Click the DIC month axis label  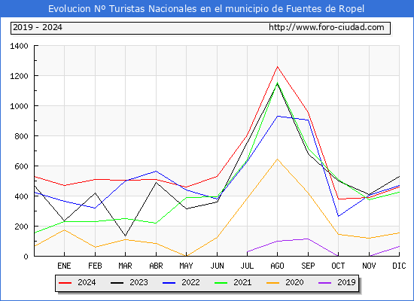pyautogui.click(x=399, y=266)
